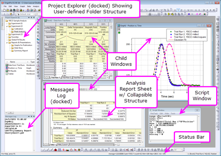The image size is (221, 156).
Task: Select column header B(Y) in workbook
Action: [x=75, y=24]
